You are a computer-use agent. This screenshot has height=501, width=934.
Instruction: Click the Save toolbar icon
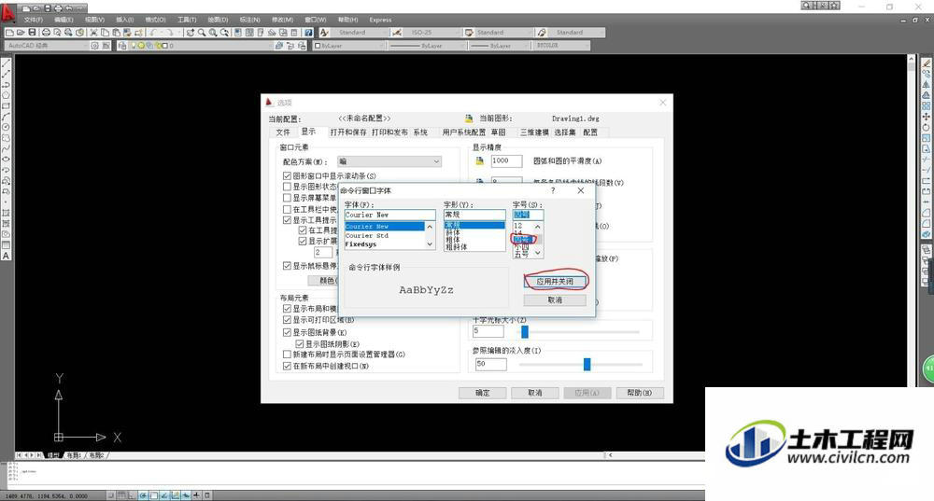(x=32, y=33)
